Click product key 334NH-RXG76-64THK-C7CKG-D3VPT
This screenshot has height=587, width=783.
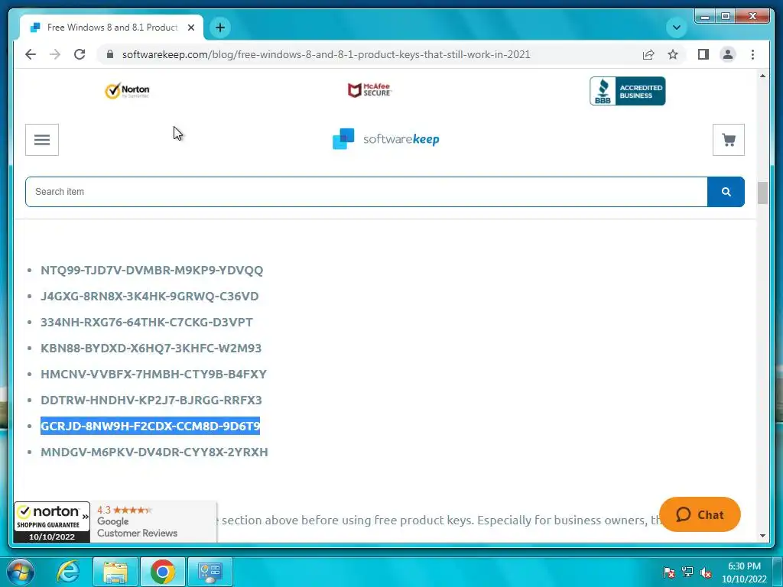[147, 322]
